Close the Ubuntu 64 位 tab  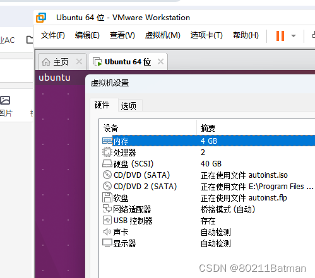pyautogui.click(x=160, y=62)
